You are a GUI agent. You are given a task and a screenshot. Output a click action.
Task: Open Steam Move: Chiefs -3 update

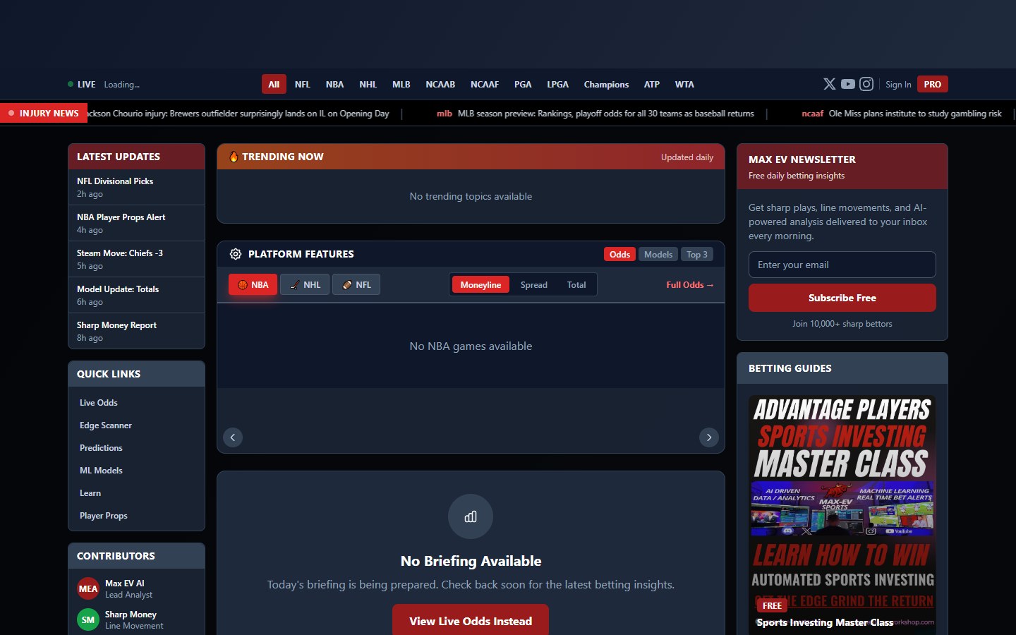[136, 259]
